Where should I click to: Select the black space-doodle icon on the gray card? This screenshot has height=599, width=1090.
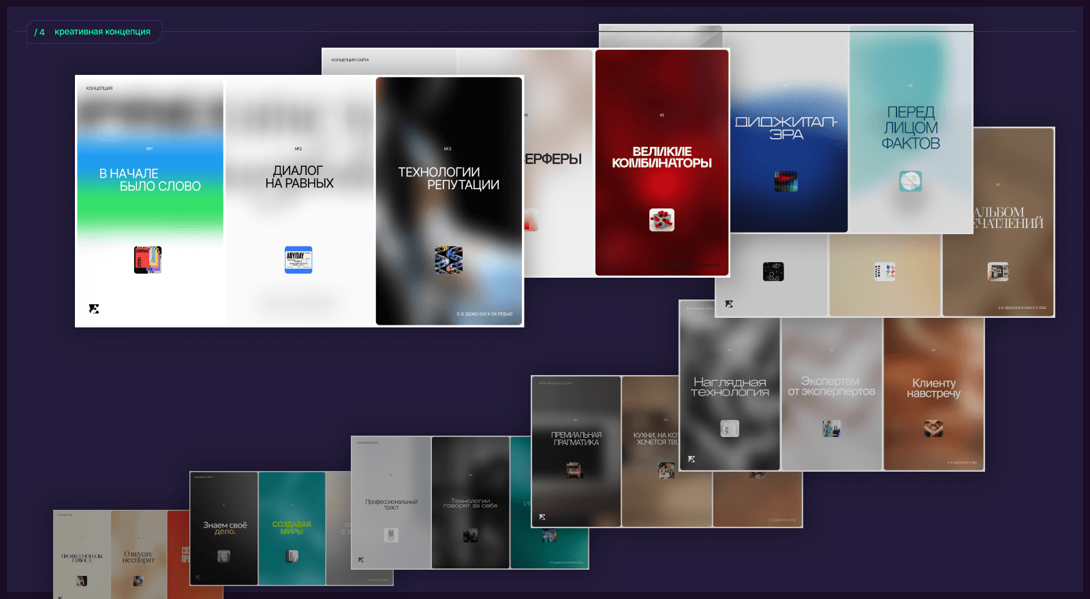pos(773,272)
